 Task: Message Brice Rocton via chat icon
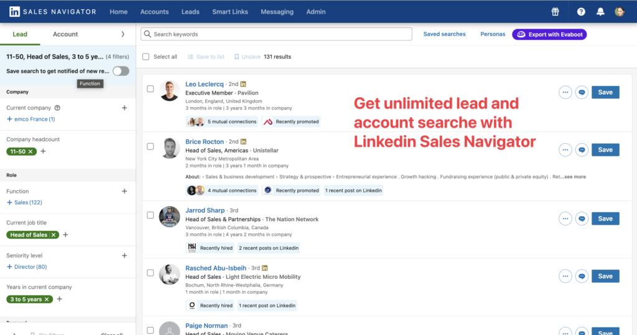(582, 149)
